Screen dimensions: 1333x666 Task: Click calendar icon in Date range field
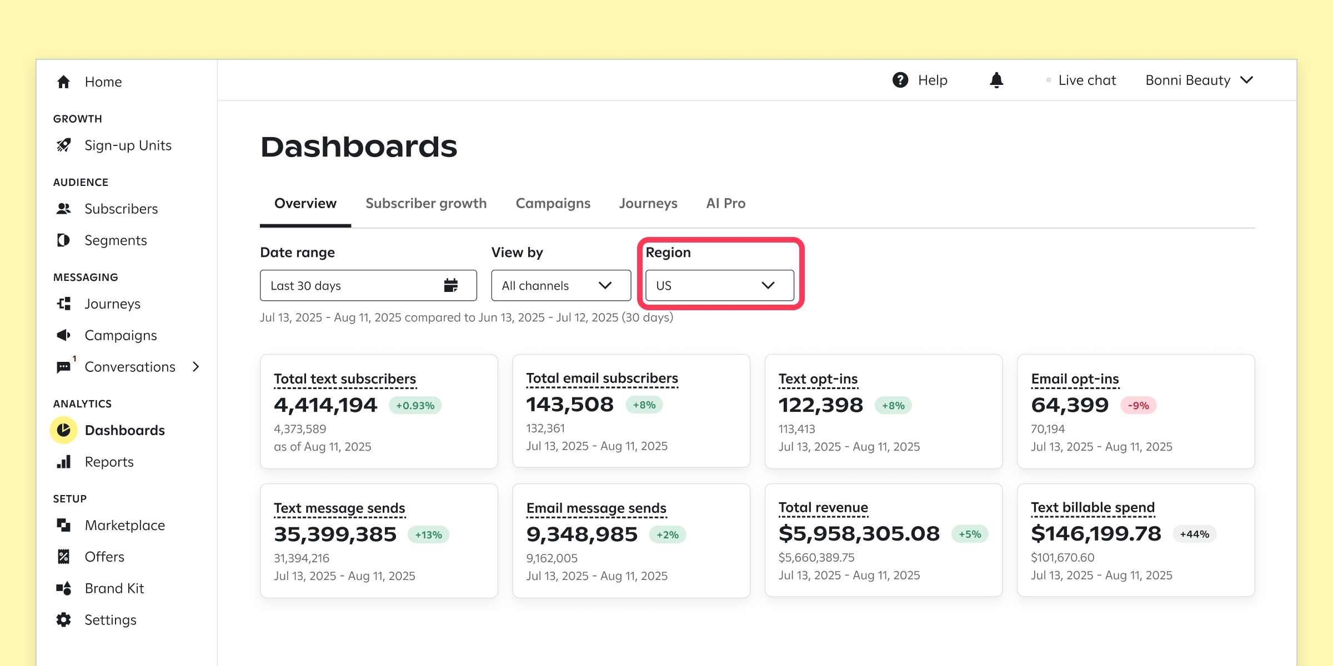point(451,285)
